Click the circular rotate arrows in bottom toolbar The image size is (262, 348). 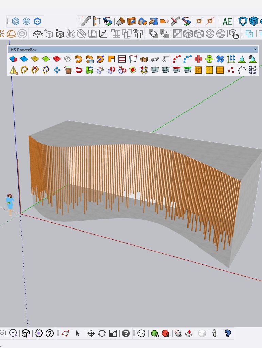[102, 333]
